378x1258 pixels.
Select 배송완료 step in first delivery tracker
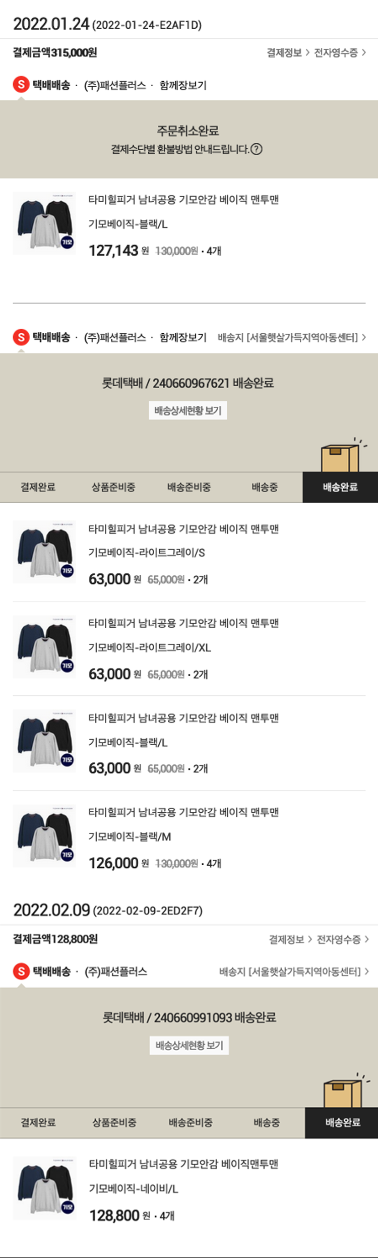tap(340, 487)
